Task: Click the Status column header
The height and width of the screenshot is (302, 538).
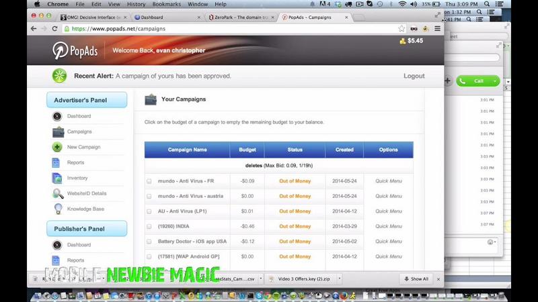Action: [x=295, y=150]
